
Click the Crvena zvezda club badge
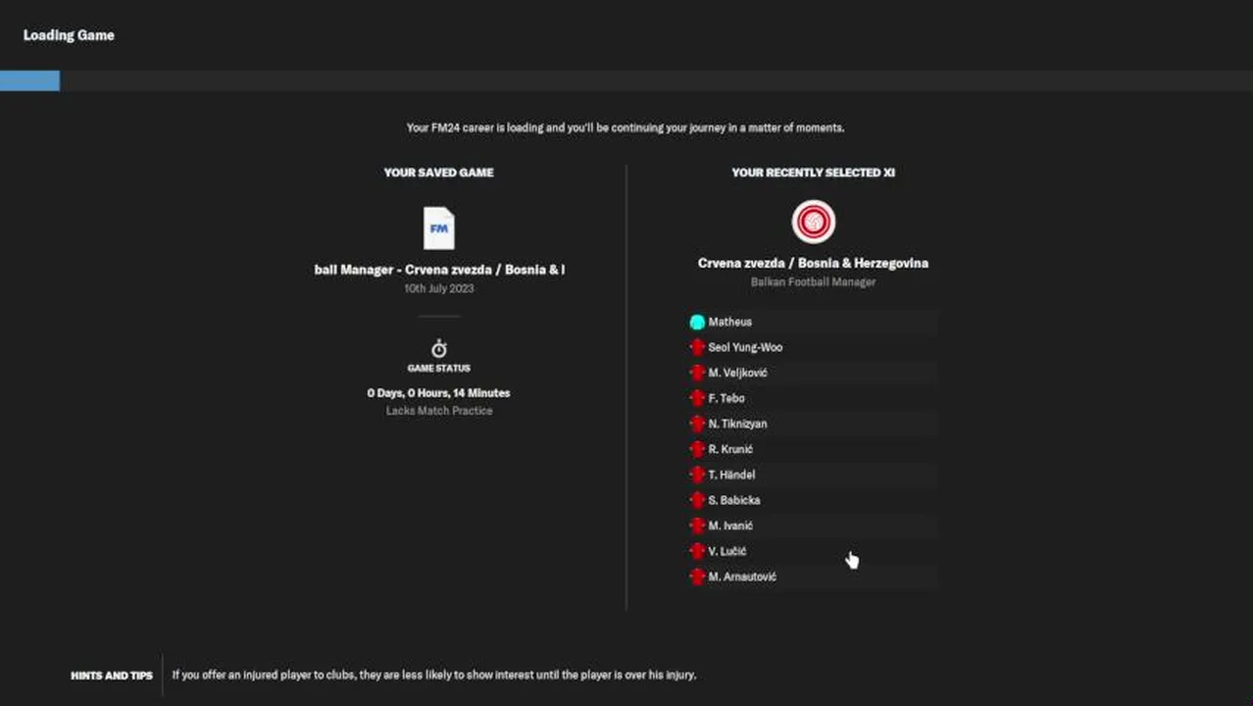click(x=813, y=222)
